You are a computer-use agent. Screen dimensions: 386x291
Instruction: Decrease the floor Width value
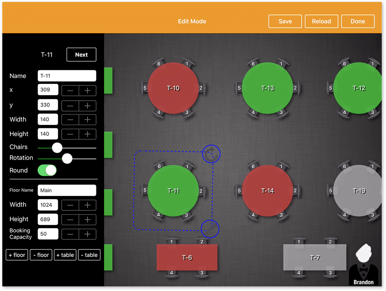click(x=70, y=205)
